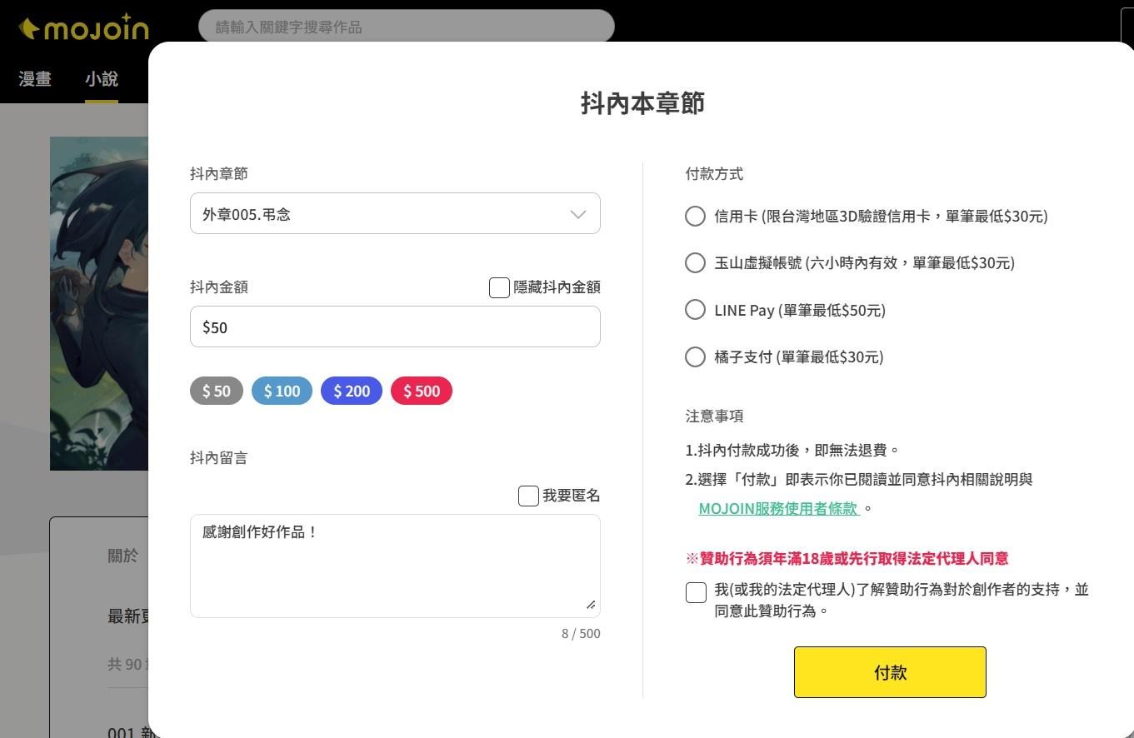Click the donation amount input field
Screen dimensions: 1134x738
394,327
